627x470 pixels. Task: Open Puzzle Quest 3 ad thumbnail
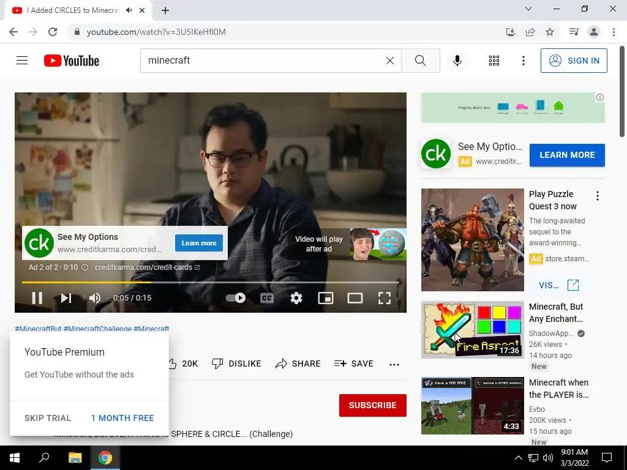[x=472, y=240]
